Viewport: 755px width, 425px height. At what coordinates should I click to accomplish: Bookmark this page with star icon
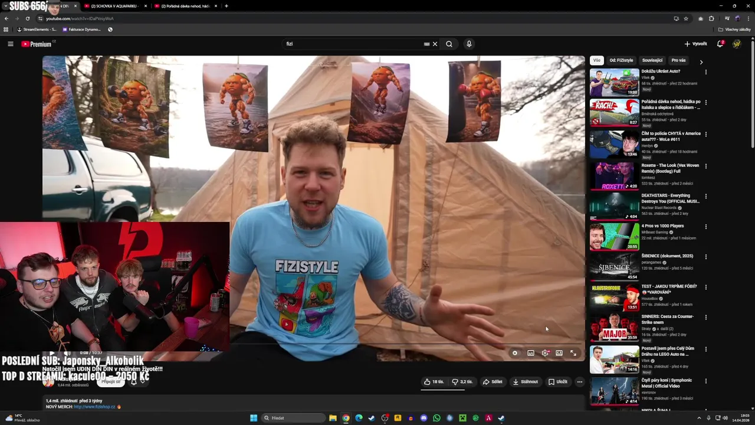[686, 18]
